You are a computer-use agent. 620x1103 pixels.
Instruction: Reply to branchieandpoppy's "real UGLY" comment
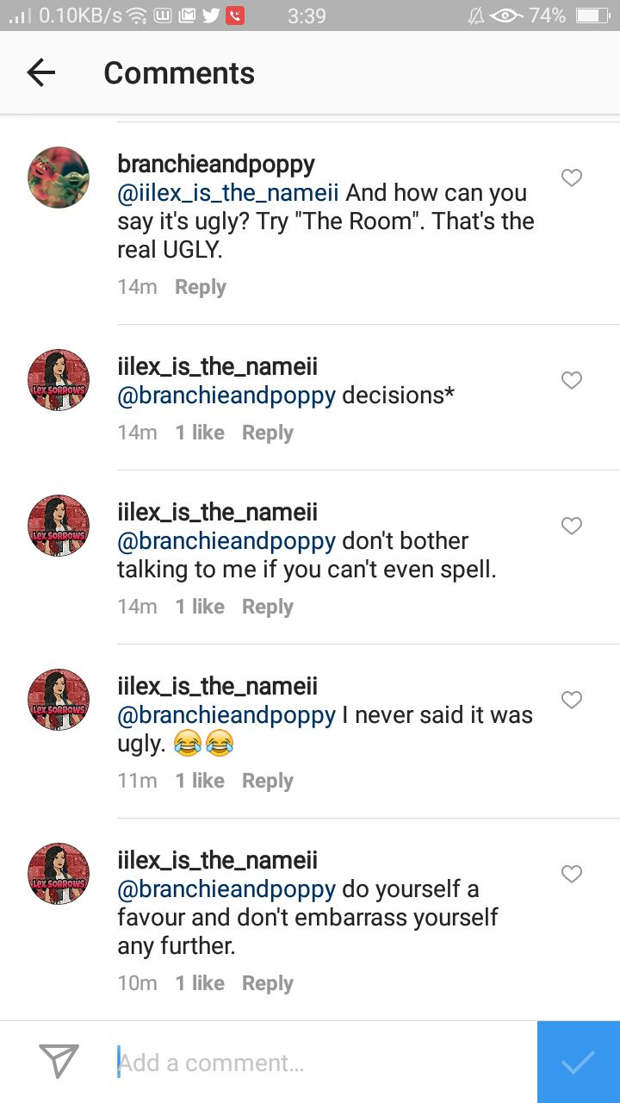201,287
